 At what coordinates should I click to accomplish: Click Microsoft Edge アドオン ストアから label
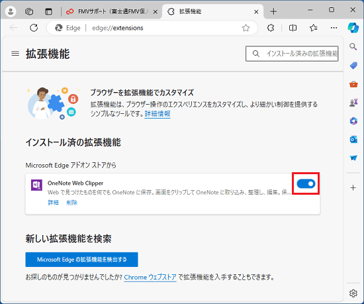71,165
